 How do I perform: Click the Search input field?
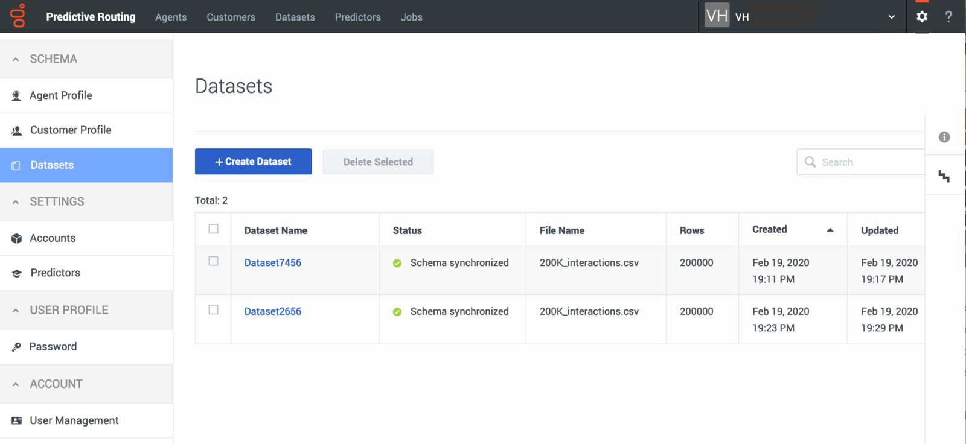click(x=861, y=162)
